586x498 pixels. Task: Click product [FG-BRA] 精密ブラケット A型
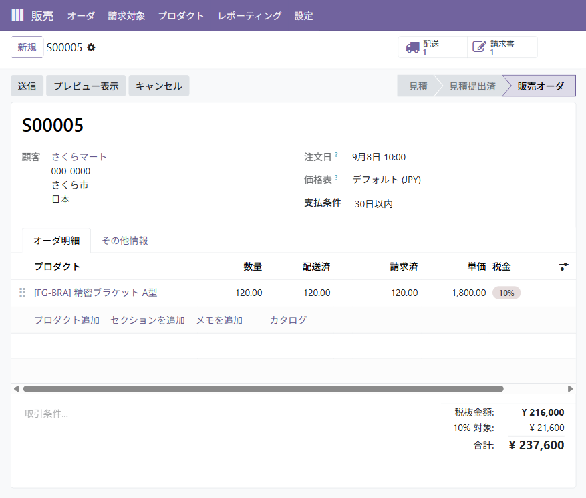(96, 293)
